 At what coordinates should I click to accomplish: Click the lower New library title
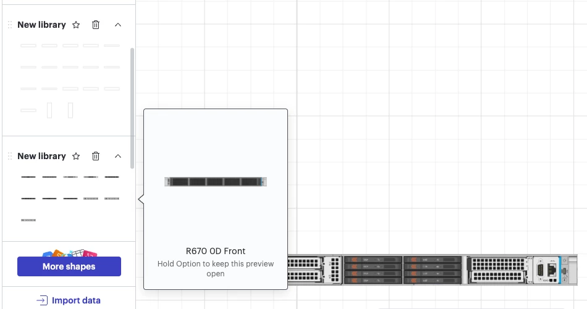point(41,156)
